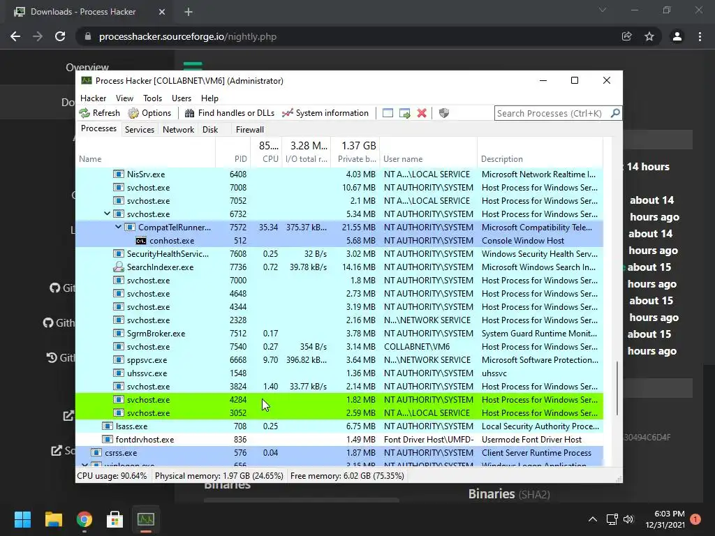This screenshot has width=715, height=536.
Task: Click COLLABNET\VM6 user name cell
Action: point(416,347)
